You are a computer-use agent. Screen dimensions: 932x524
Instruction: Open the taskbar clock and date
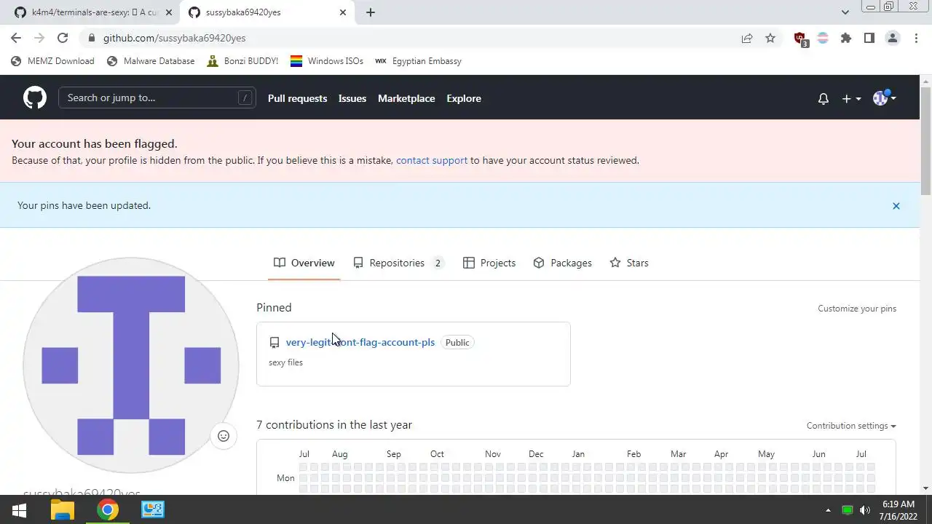pos(899,510)
